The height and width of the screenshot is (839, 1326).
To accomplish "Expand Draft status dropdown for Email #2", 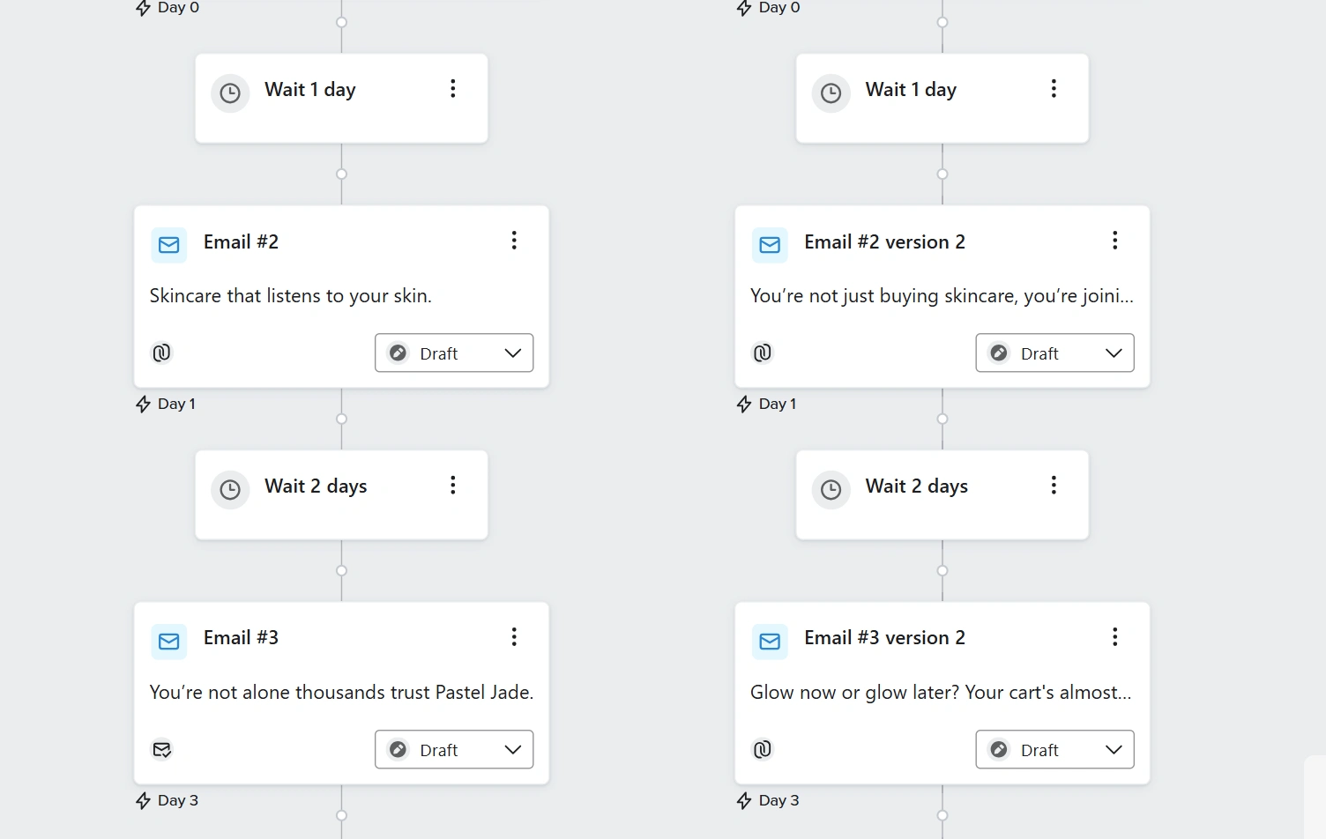I will 454,353.
